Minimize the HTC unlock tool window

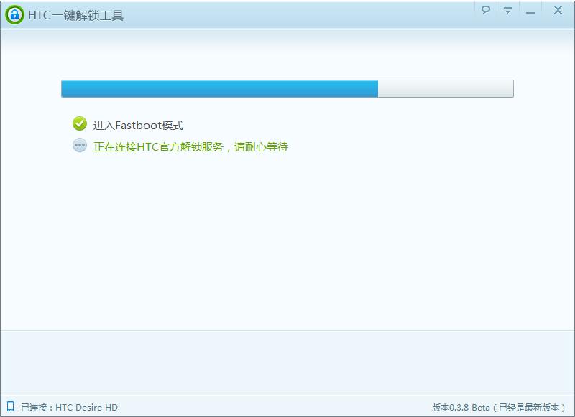530,12
